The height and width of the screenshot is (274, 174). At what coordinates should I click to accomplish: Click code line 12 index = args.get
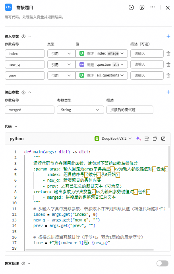66,214
